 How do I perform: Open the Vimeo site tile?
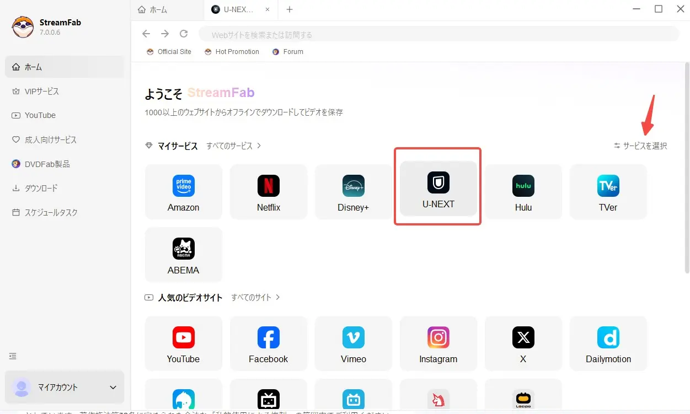pyautogui.click(x=354, y=343)
